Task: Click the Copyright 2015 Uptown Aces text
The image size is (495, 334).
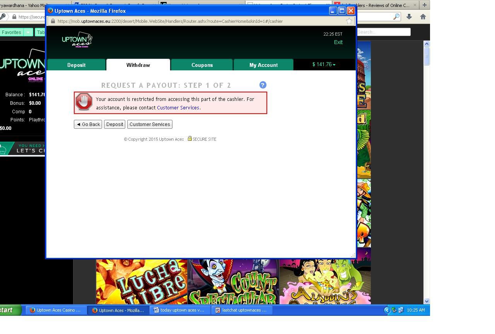Action: coord(154,139)
